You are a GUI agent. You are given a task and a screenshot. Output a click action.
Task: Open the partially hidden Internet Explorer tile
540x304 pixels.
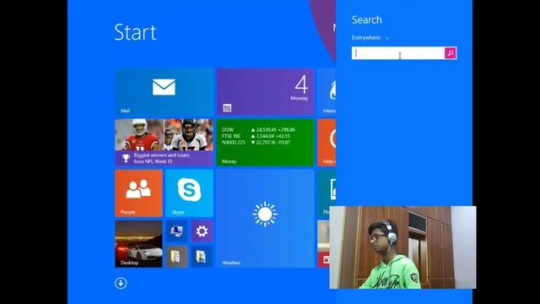pyautogui.click(x=327, y=92)
